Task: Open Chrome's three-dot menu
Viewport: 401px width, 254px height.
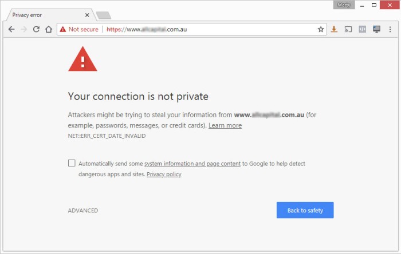Action: point(391,29)
